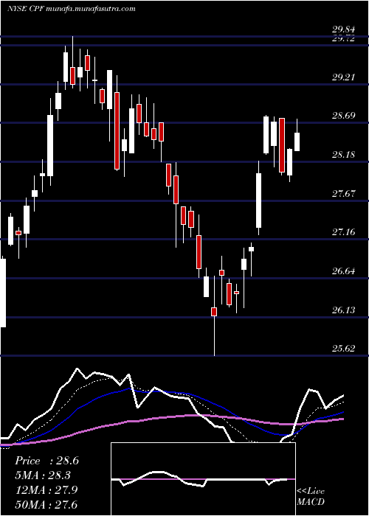Click the lowest red candle with long wick near 25.62
This screenshot has width=369, height=516.
[x=214, y=312]
